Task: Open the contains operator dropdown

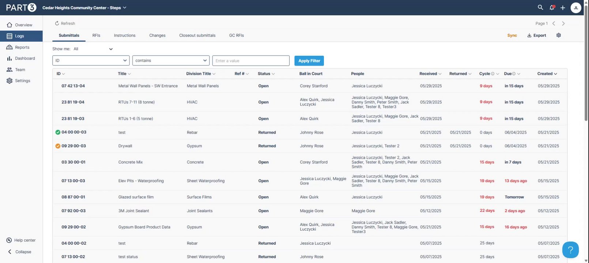Action: [171, 61]
